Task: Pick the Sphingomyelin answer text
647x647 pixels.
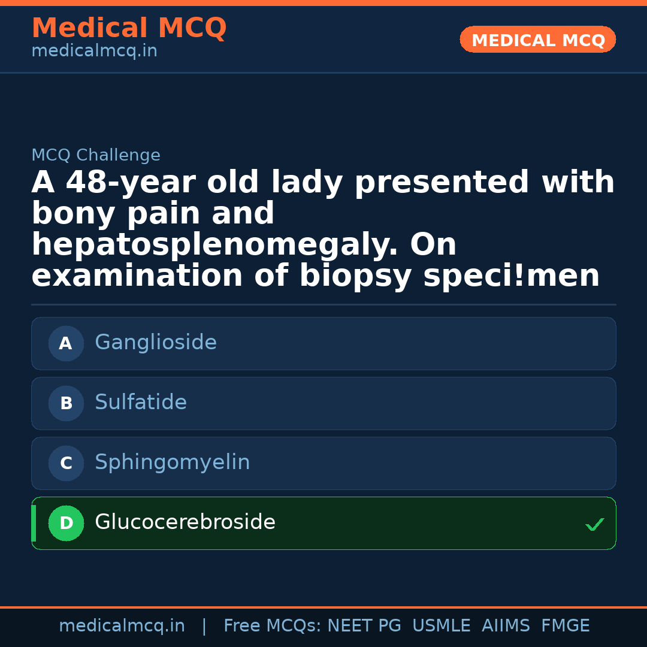Action: pyautogui.click(x=173, y=462)
